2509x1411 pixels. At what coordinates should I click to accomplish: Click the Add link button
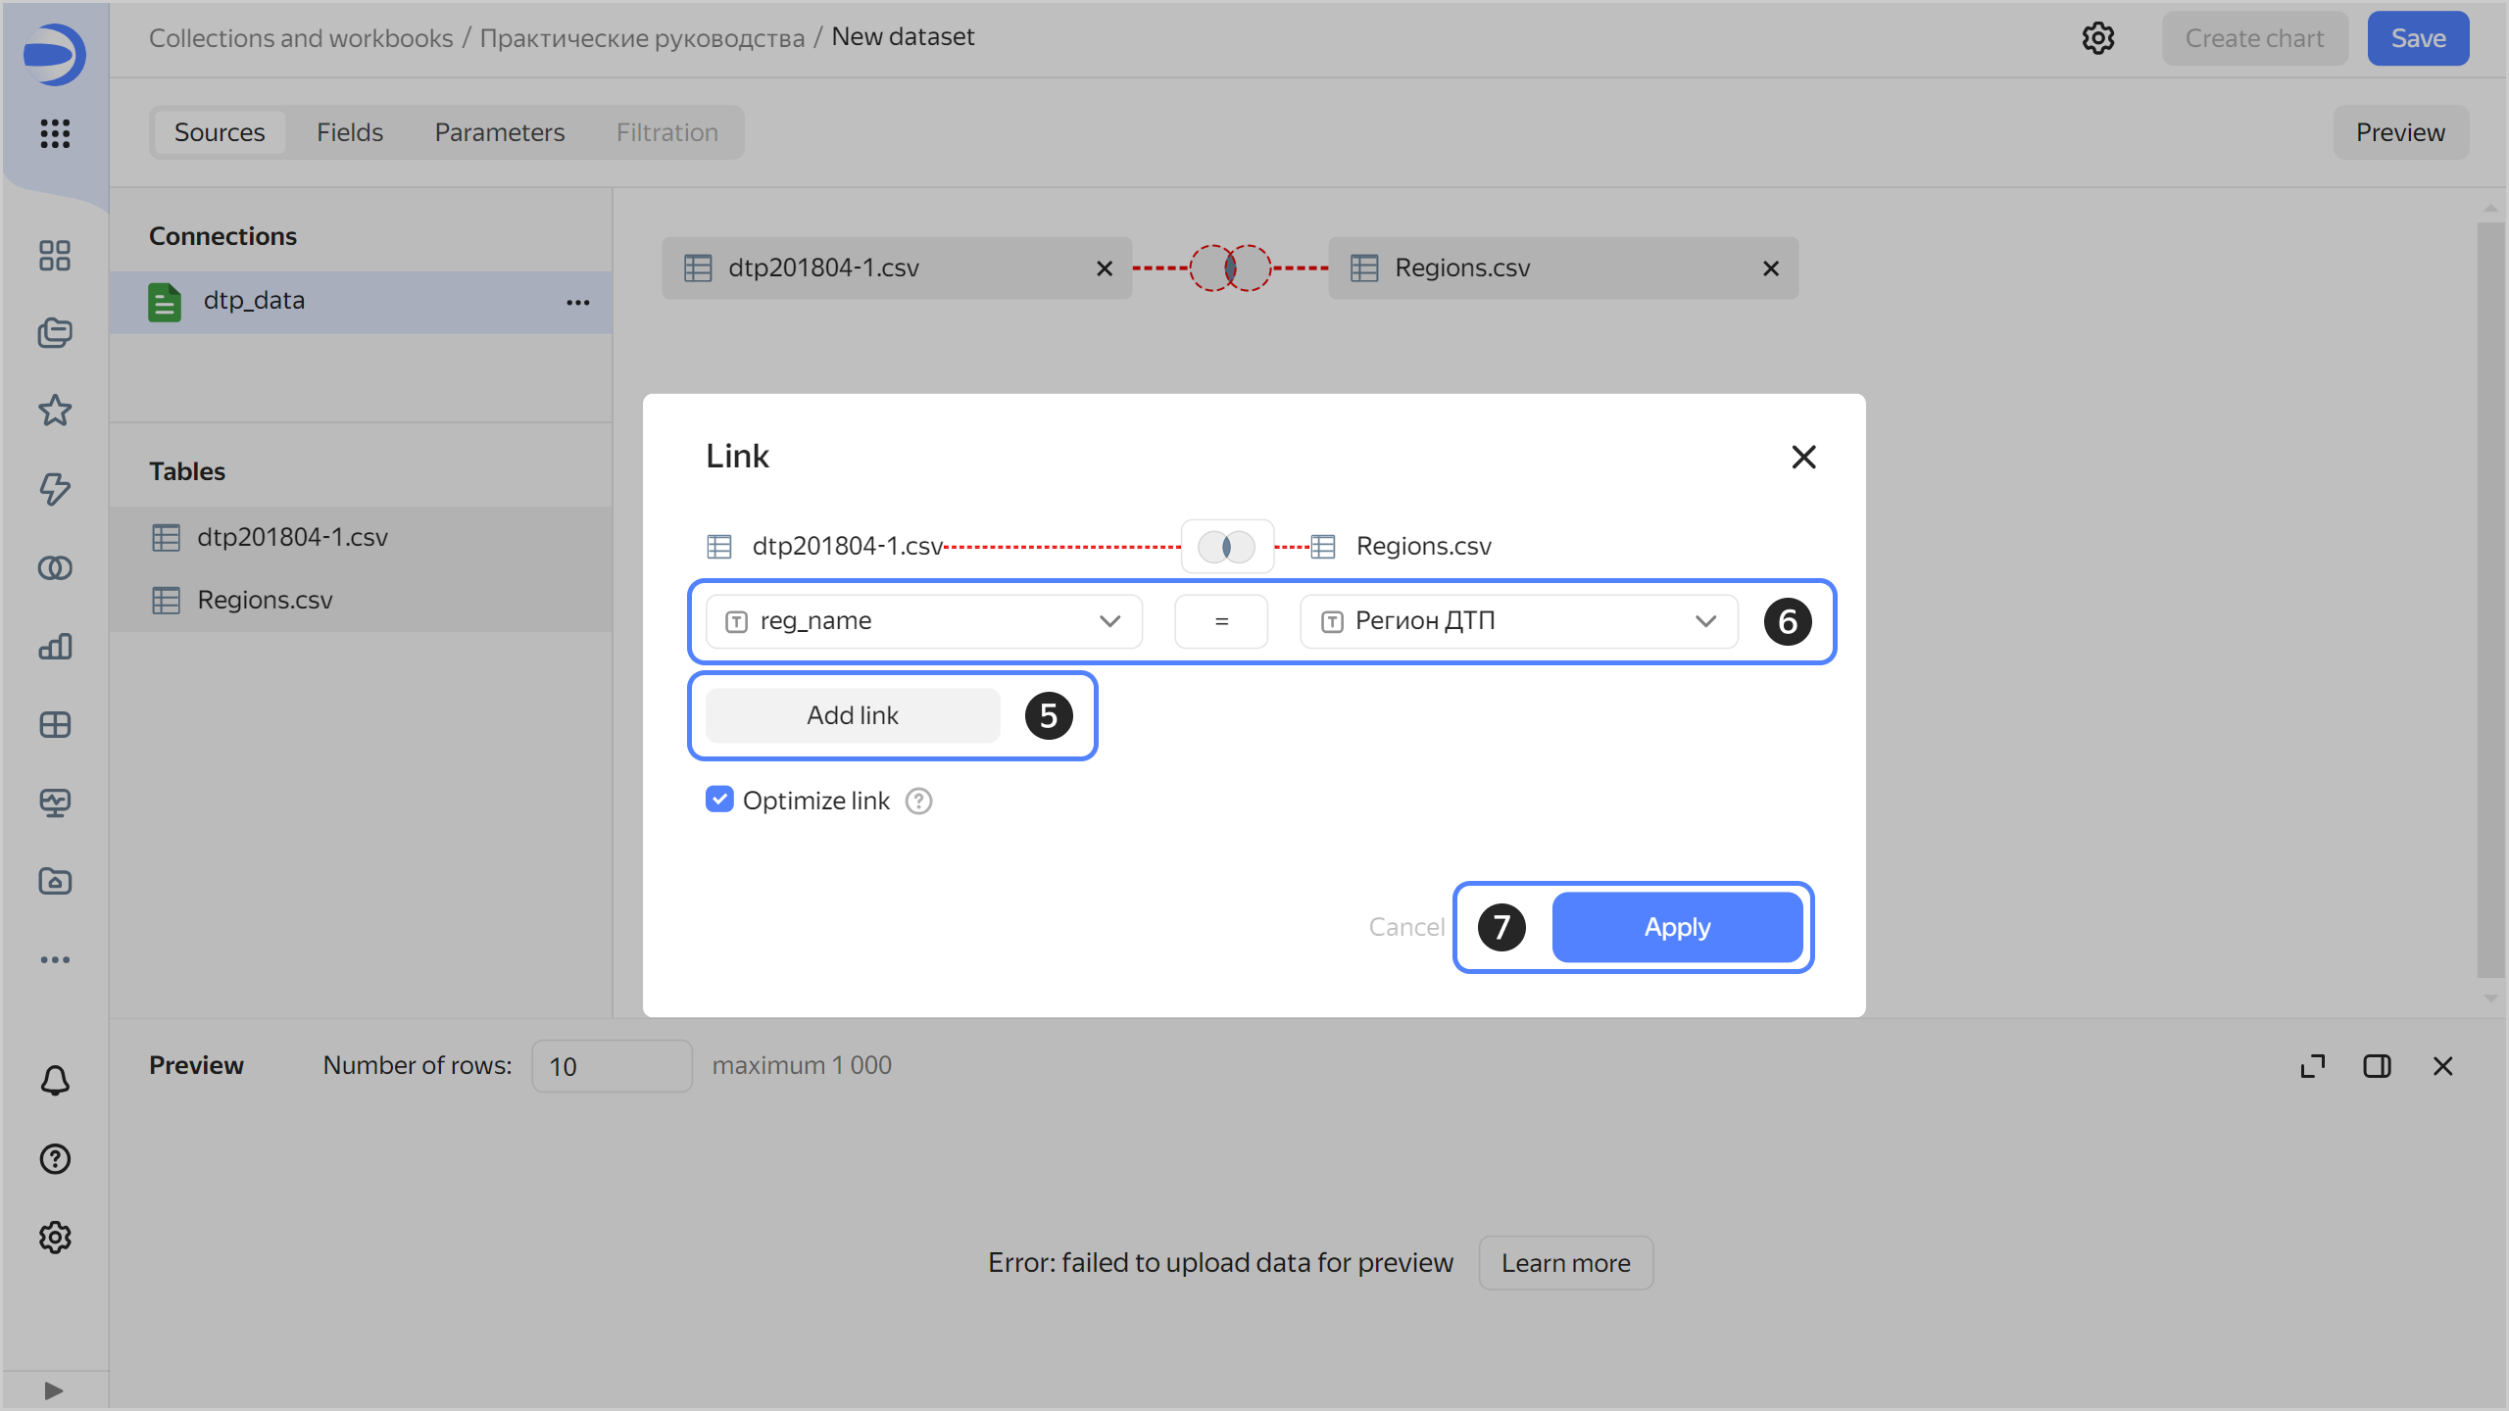pos(852,715)
